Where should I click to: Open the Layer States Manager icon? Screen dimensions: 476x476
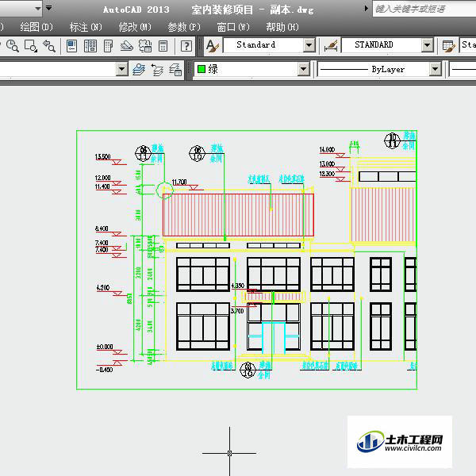tap(175, 70)
